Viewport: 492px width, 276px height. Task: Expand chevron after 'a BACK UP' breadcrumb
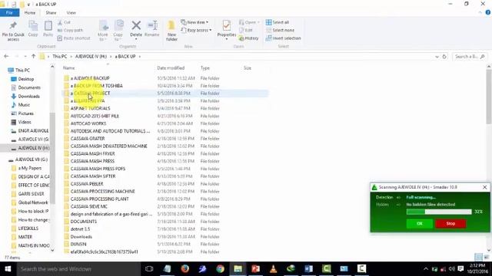tap(140, 57)
